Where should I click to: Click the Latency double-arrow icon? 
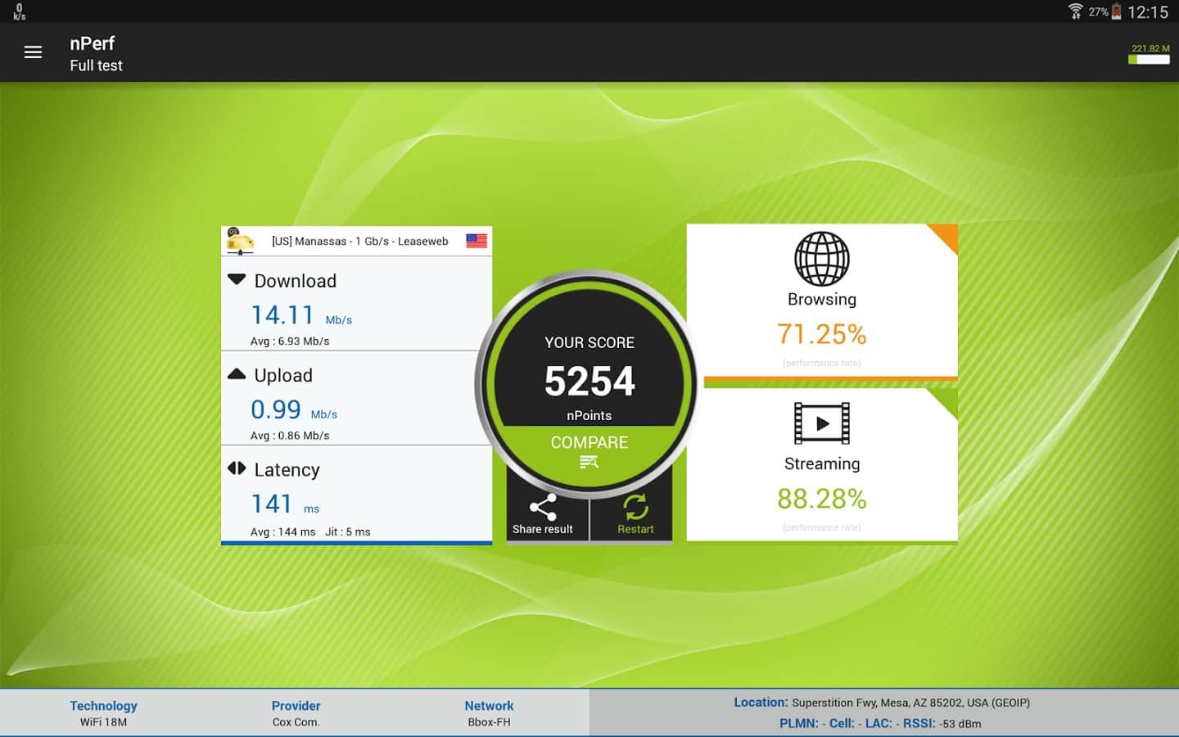click(x=237, y=468)
